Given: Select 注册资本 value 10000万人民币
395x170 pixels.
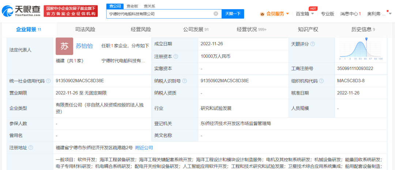Looking at the screenshot, I should coord(215,57).
